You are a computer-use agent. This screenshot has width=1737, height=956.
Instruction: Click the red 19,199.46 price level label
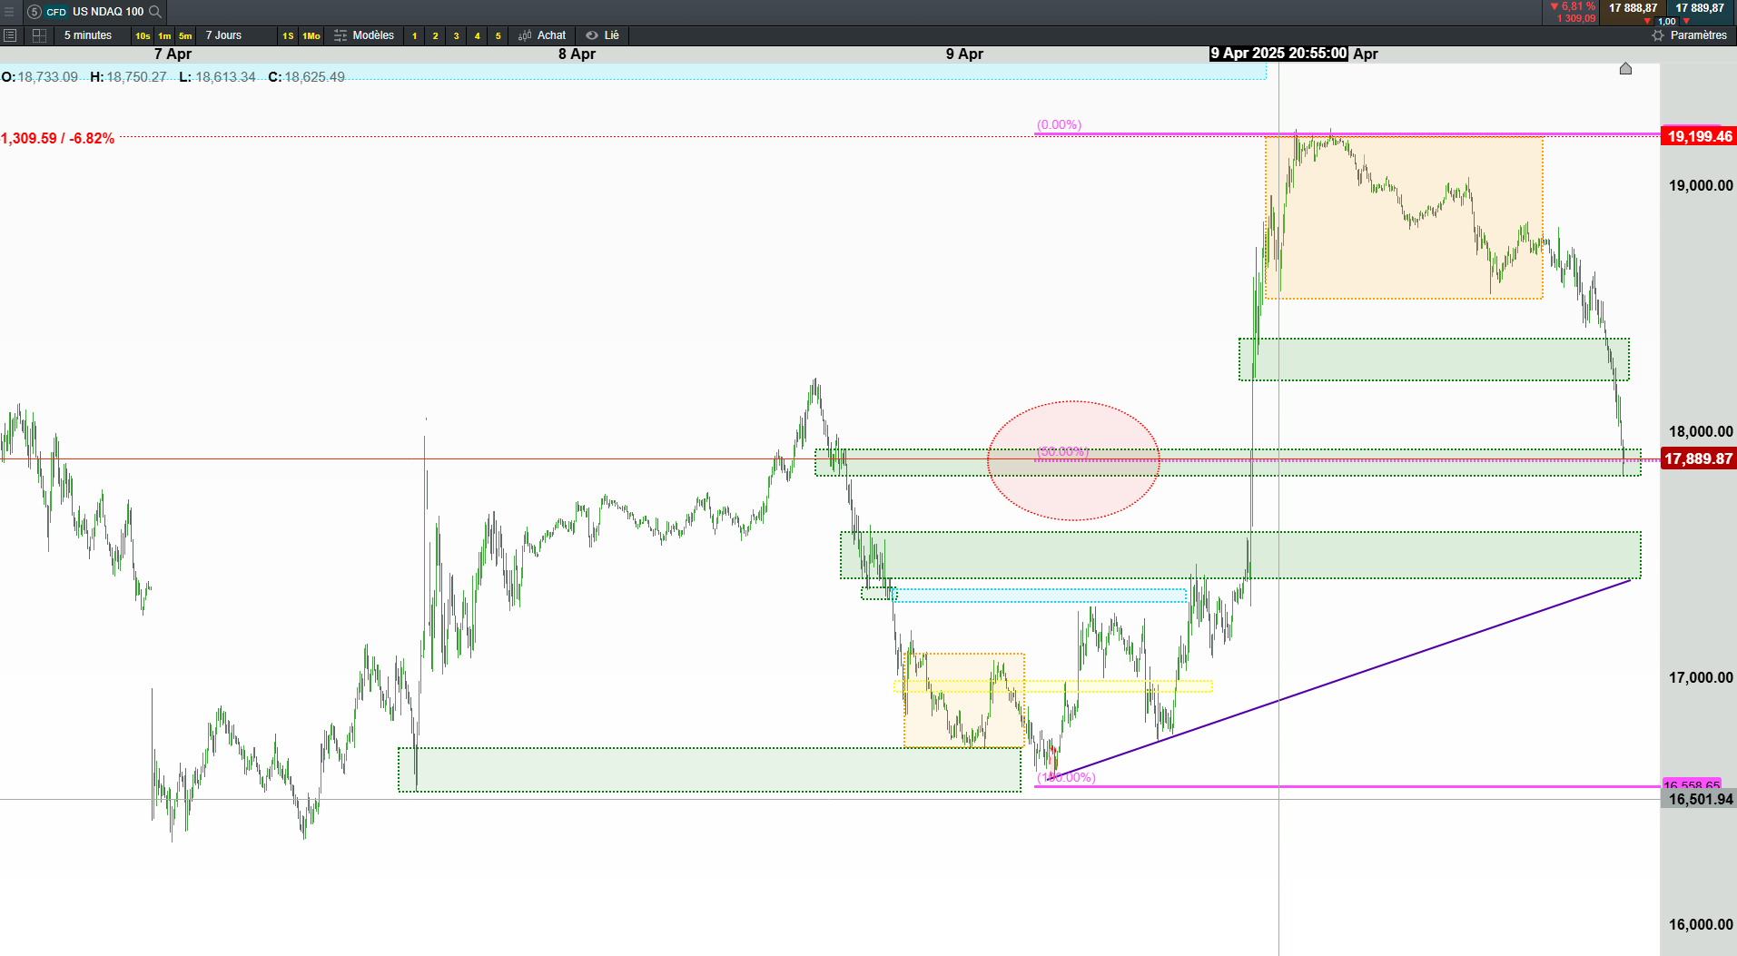click(1699, 136)
